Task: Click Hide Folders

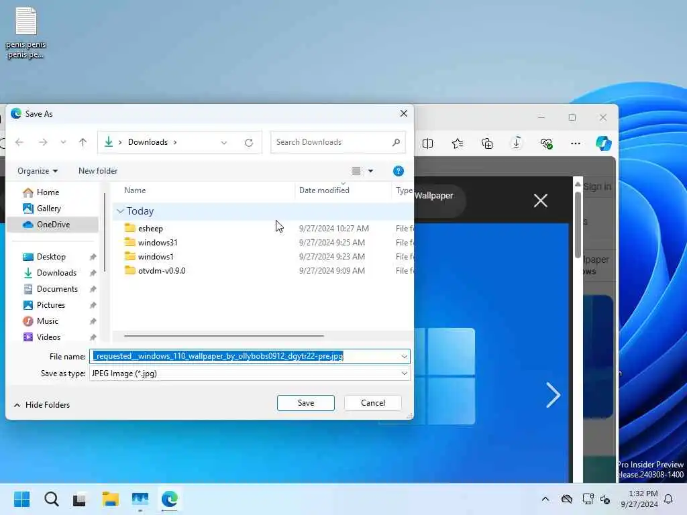Action: point(42,405)
